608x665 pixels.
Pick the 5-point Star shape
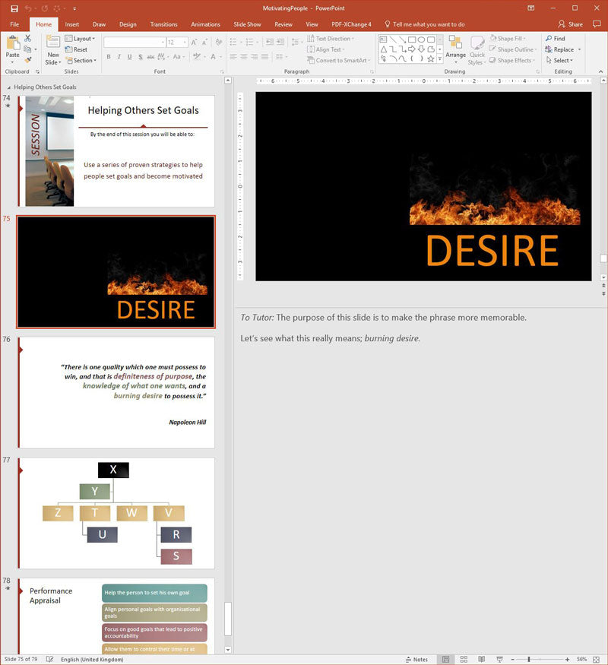[431, 59]
